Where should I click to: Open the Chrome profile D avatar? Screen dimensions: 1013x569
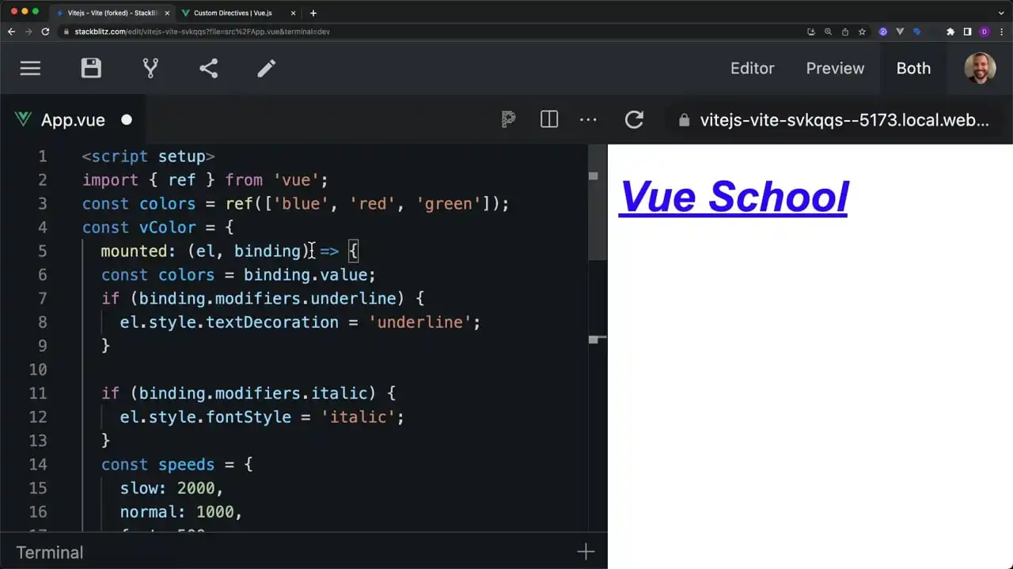click(x=985, y=32)
